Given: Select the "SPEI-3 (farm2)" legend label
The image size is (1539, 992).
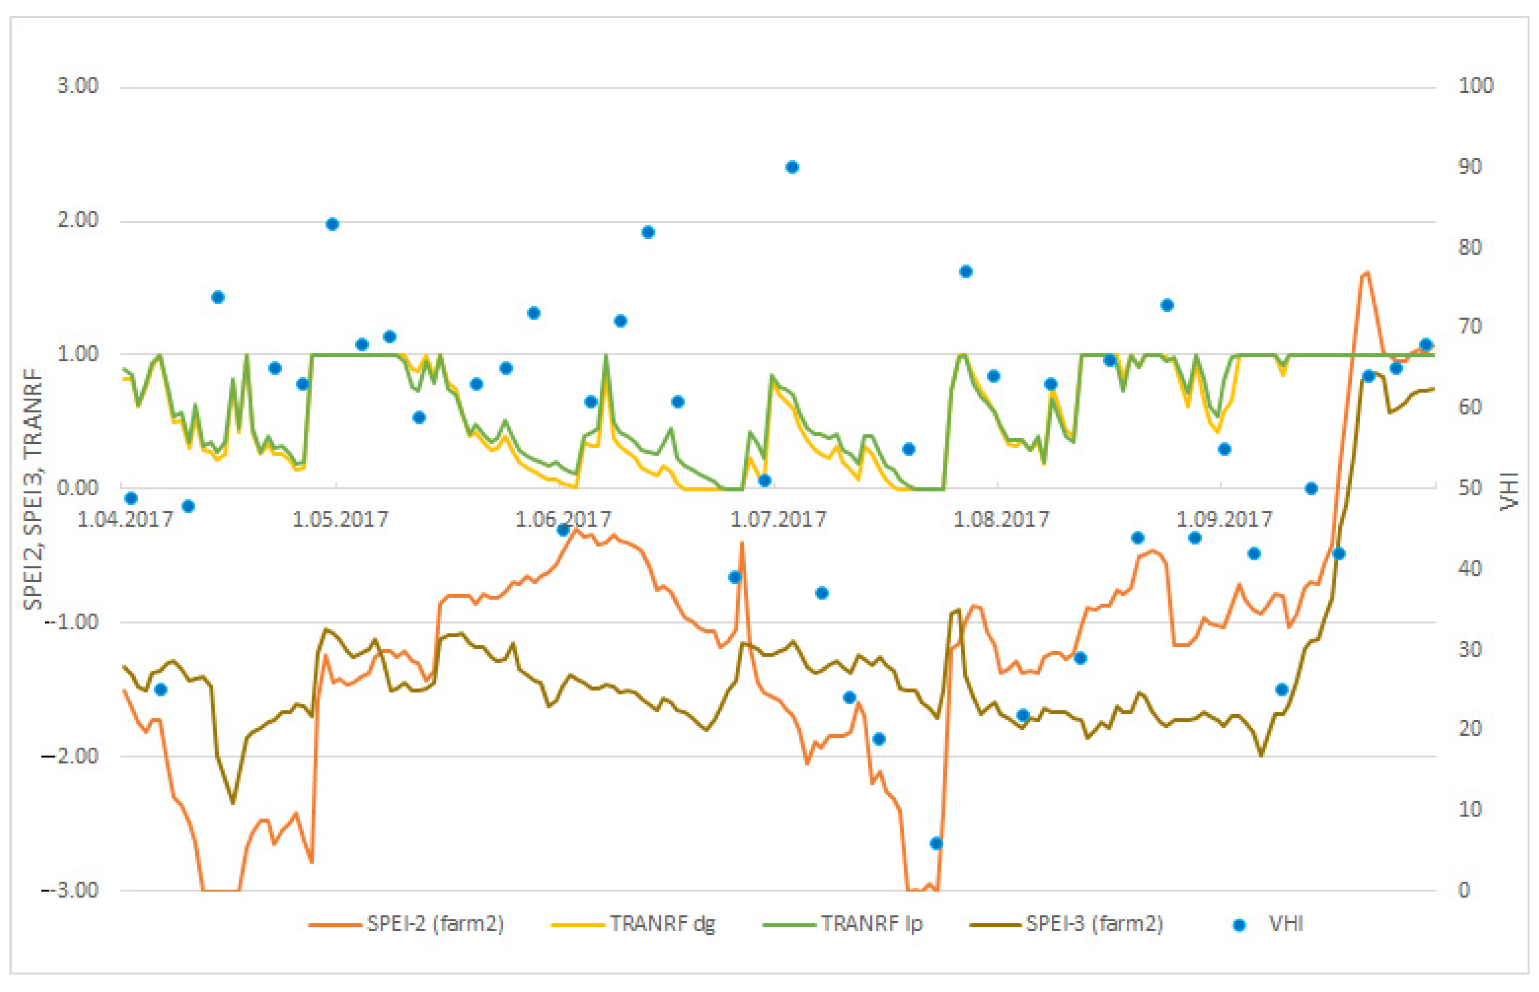Looking at the screenshot, I should tap(1095, 924).
